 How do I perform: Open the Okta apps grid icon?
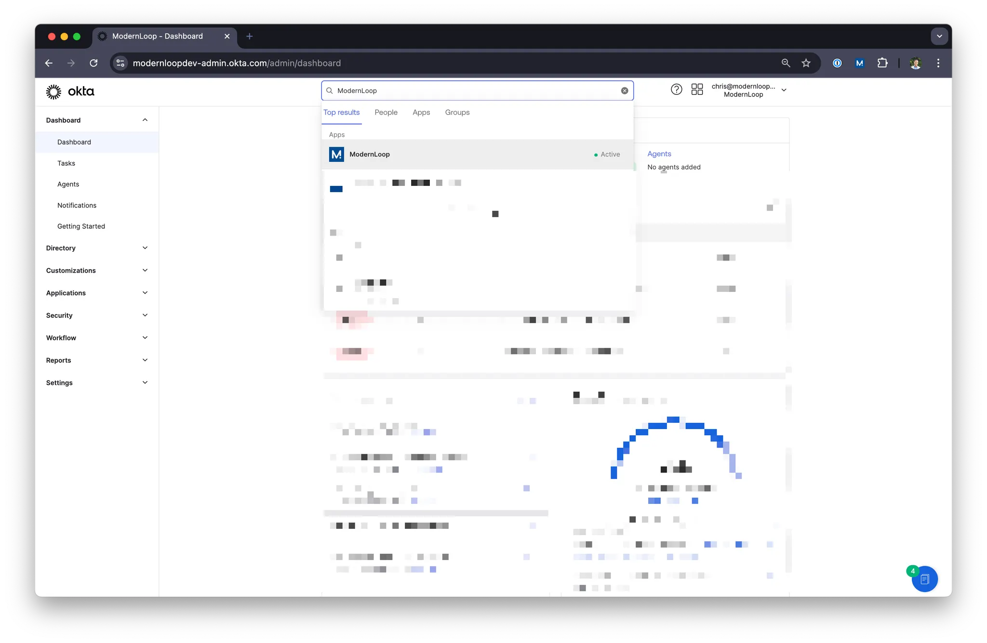point(697,90)
